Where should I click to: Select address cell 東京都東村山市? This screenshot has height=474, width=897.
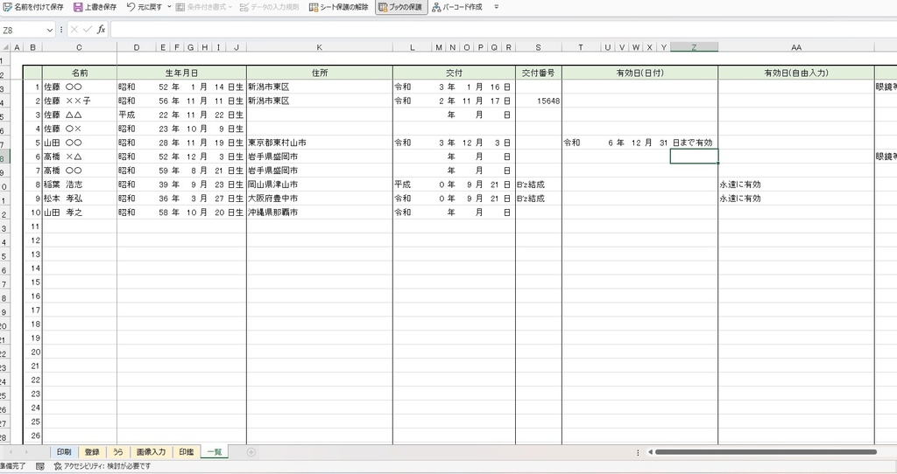320,143
